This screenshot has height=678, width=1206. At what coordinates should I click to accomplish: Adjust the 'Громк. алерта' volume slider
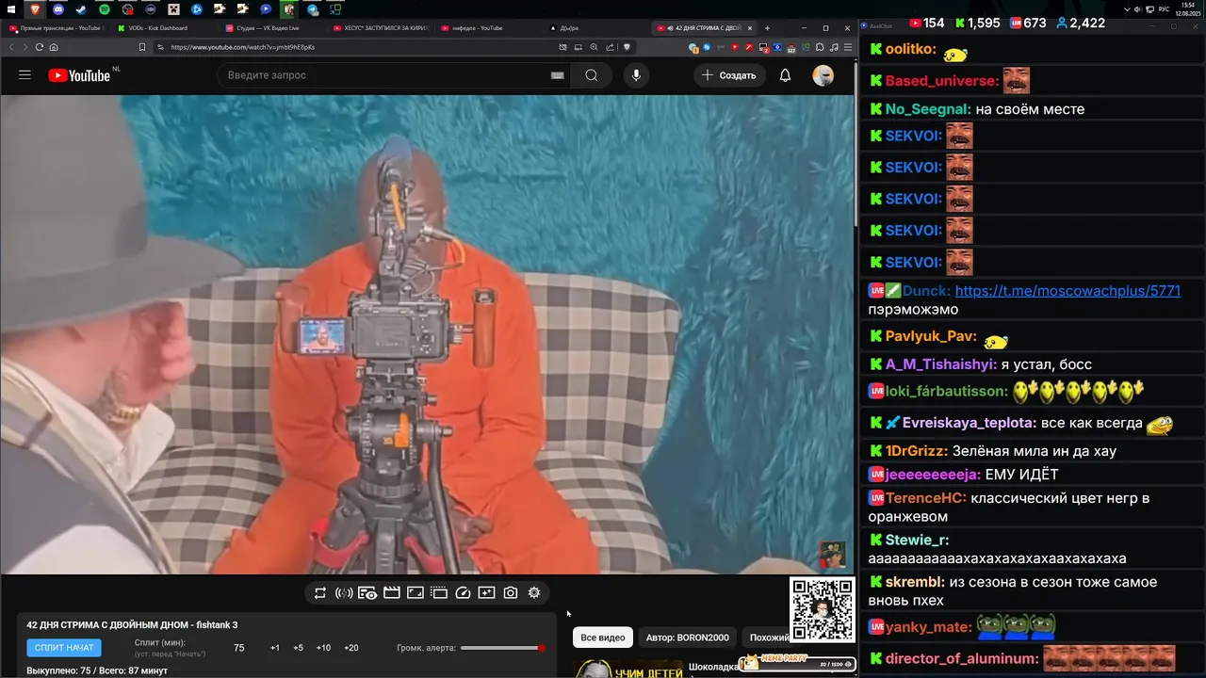click(x=502, y=648)
